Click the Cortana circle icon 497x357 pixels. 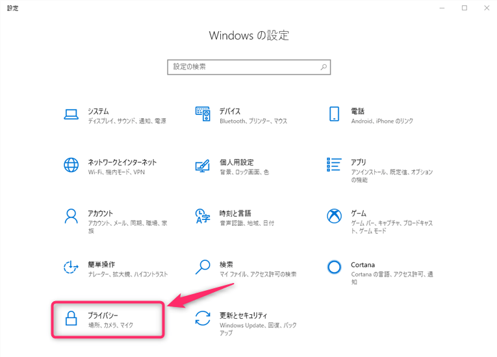(x=334, y=267)
